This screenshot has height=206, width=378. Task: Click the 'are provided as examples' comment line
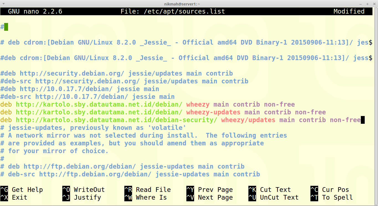pos(132,143)
